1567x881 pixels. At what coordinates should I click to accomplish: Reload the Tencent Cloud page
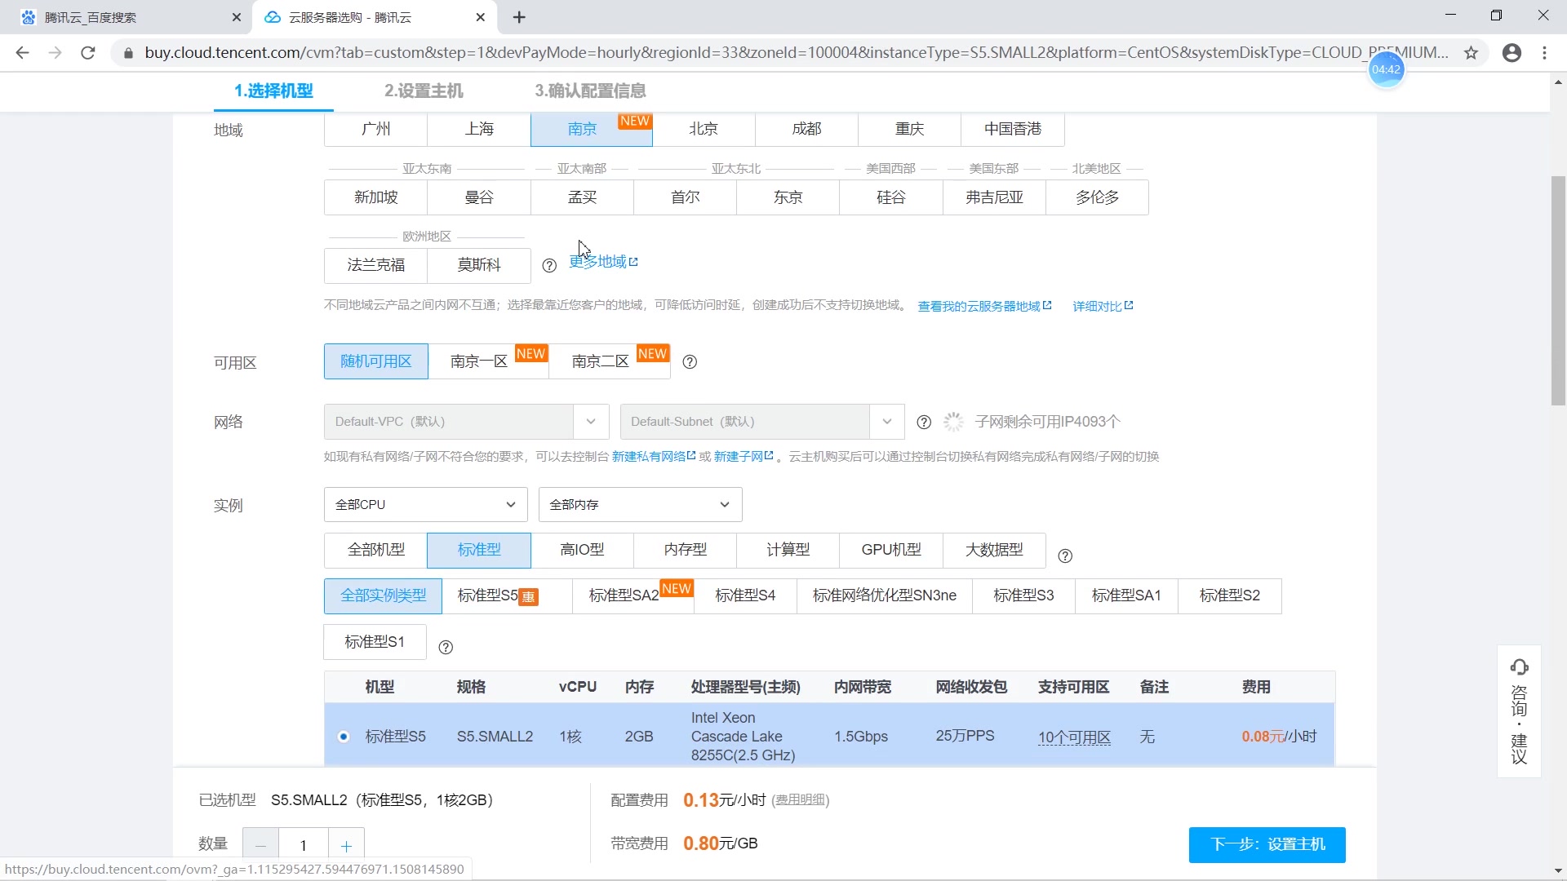click(x=88, y=53)
